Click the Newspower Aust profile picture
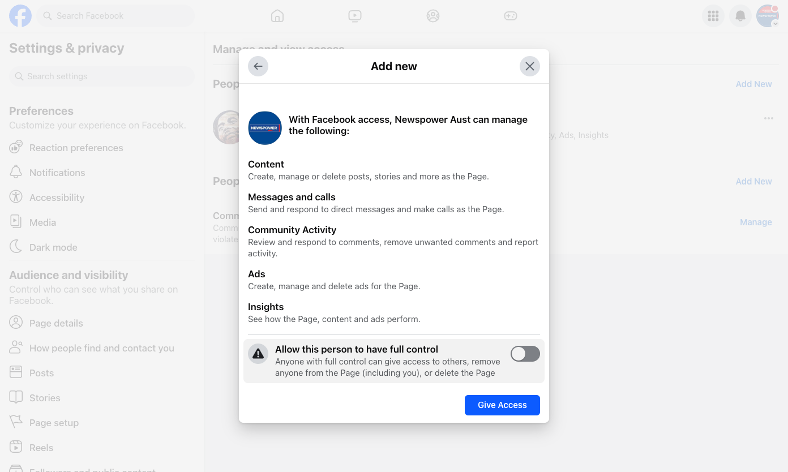The width and height of the screenshot is (788, 472). coord(265,128)
